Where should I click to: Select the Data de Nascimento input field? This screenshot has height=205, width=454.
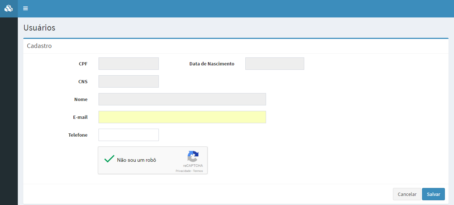point(274,64)
